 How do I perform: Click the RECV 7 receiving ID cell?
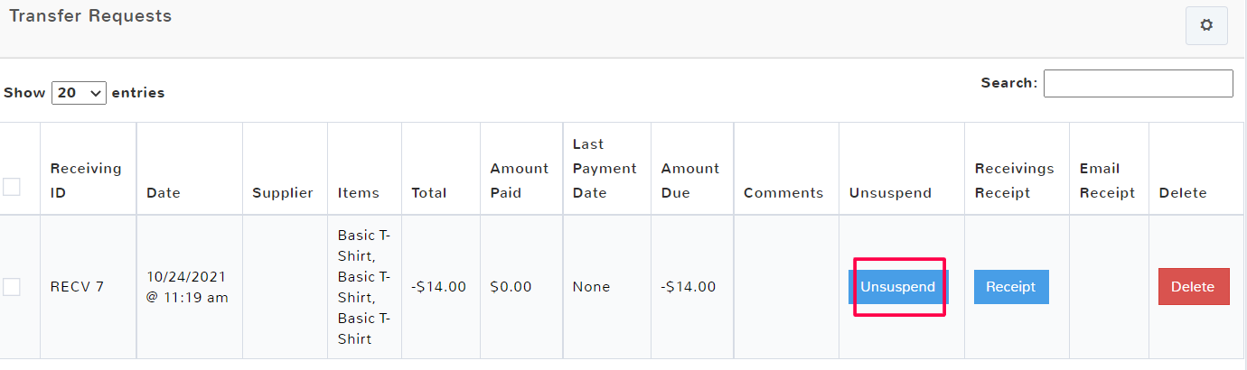click(x=77, y=287)
